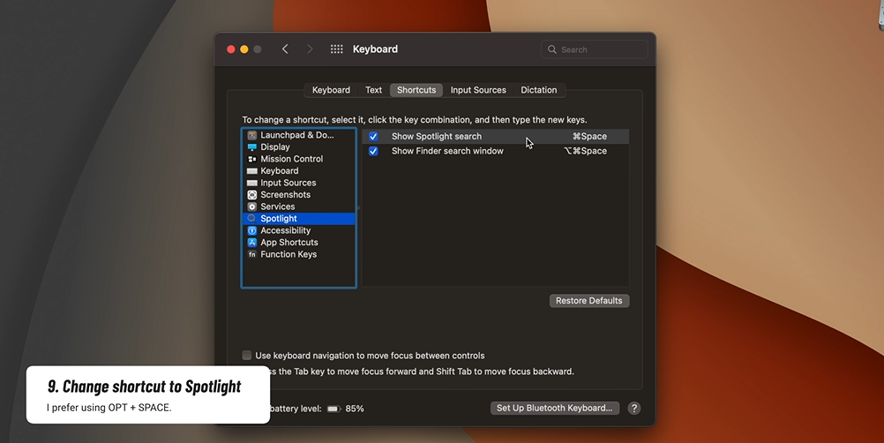
Task: Click the Show Finder search window label
Action: pyautogui.click(x=447, y=151)
